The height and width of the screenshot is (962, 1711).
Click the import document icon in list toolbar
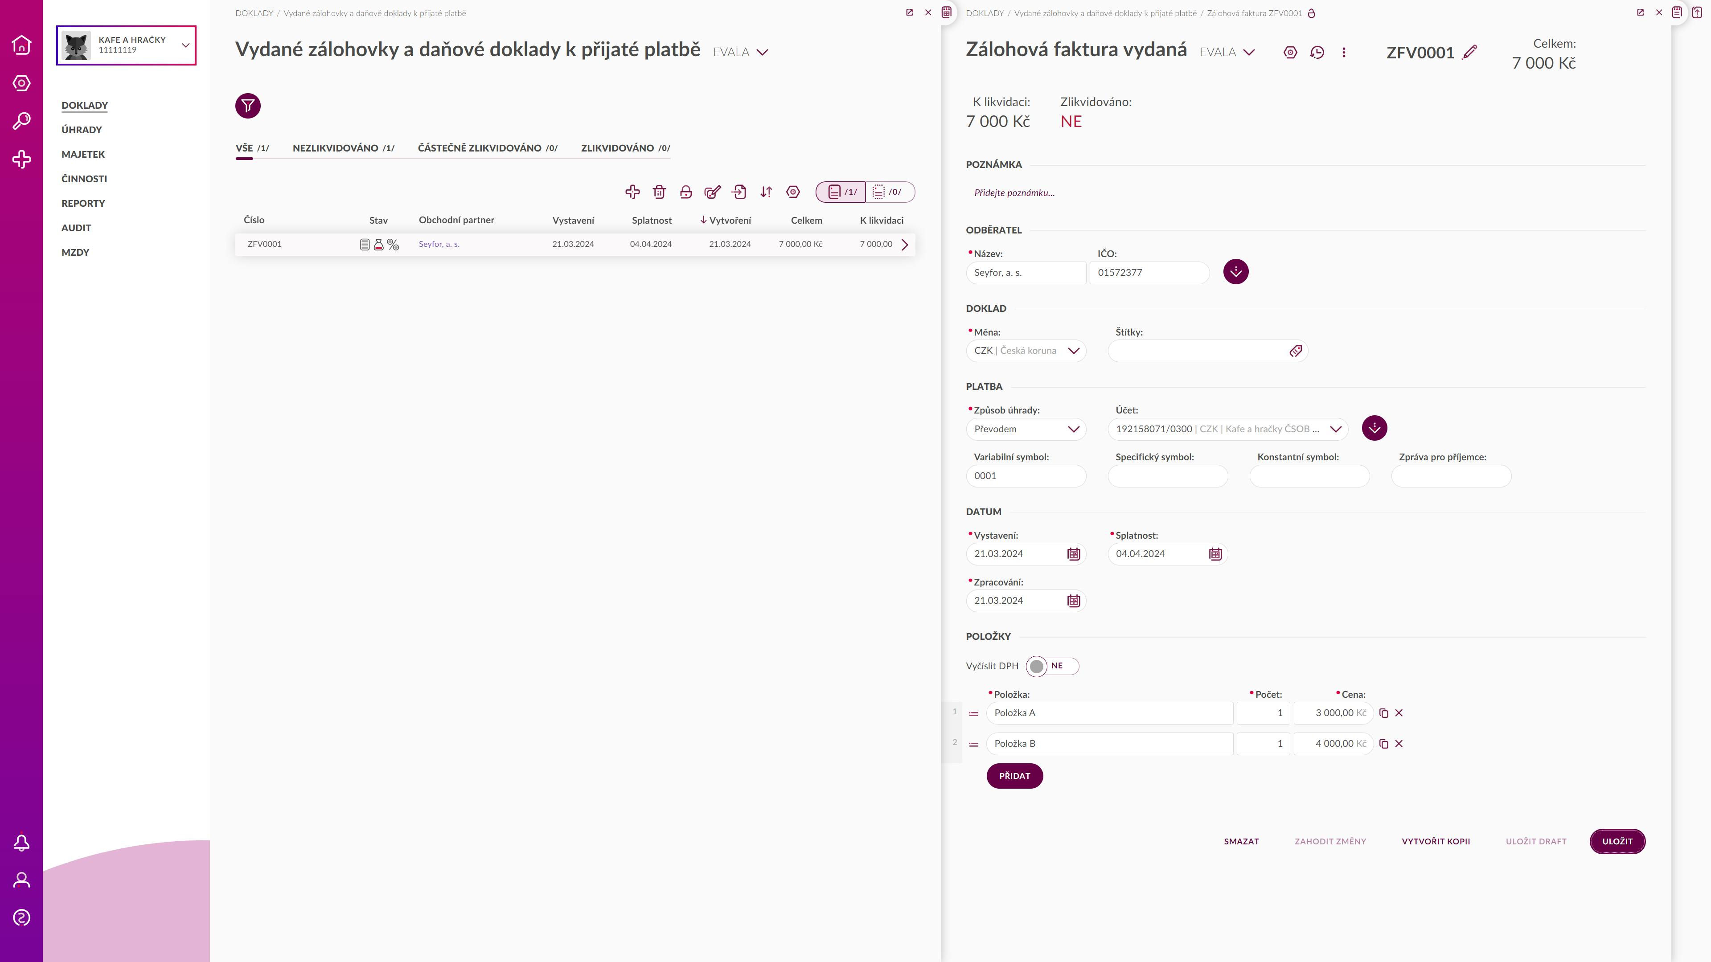[739, 192]
